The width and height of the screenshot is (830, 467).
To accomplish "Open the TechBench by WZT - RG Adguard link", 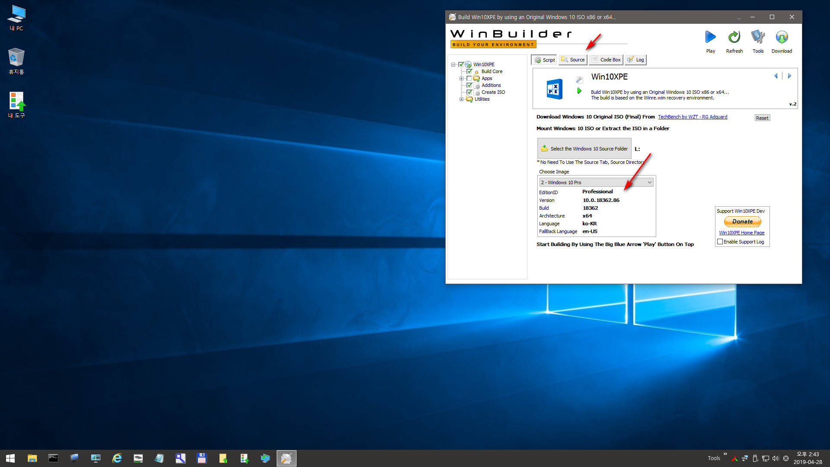I will point(693,117).
